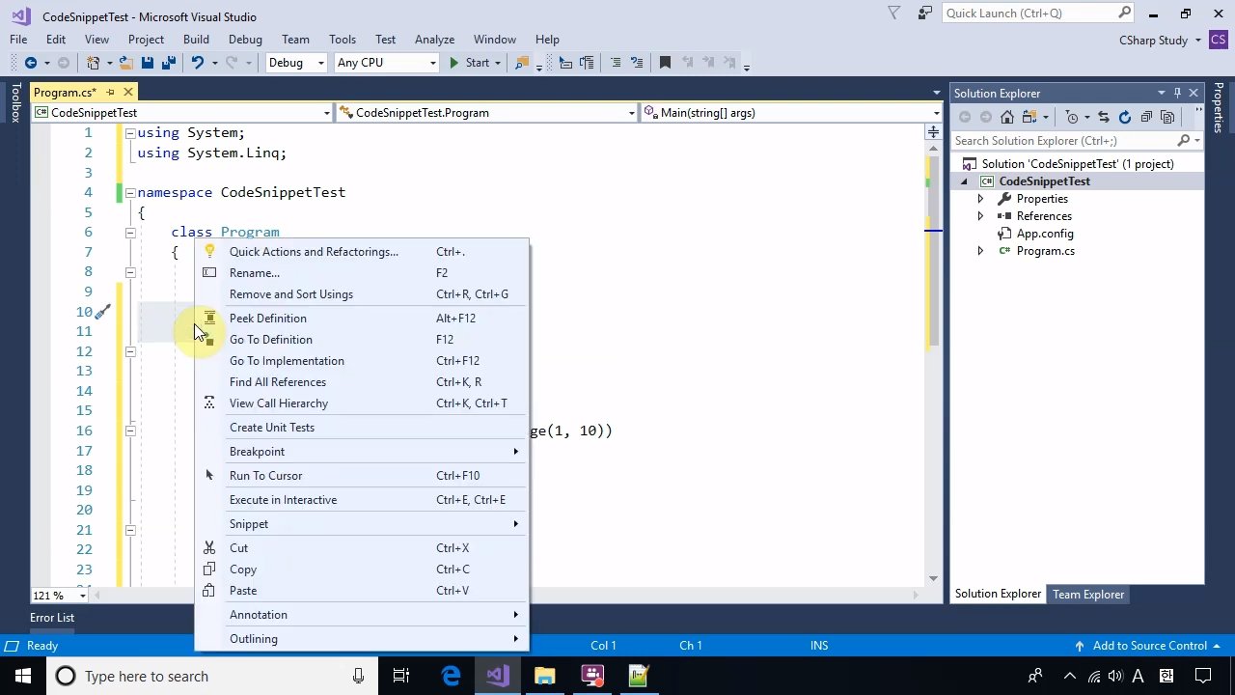The image size is (1235, 695).
Task: Click the Uncomment Selection toolbar icon
Action: [x=637, y=63]
